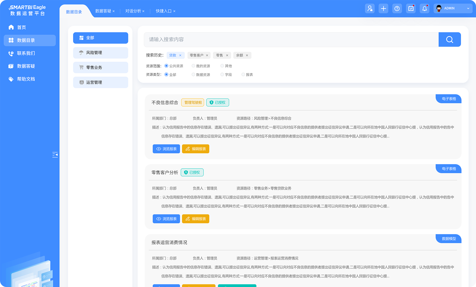Screen dimensions: 476x287
Task: Switch to the 对话分析 tab
Action: 133,11
